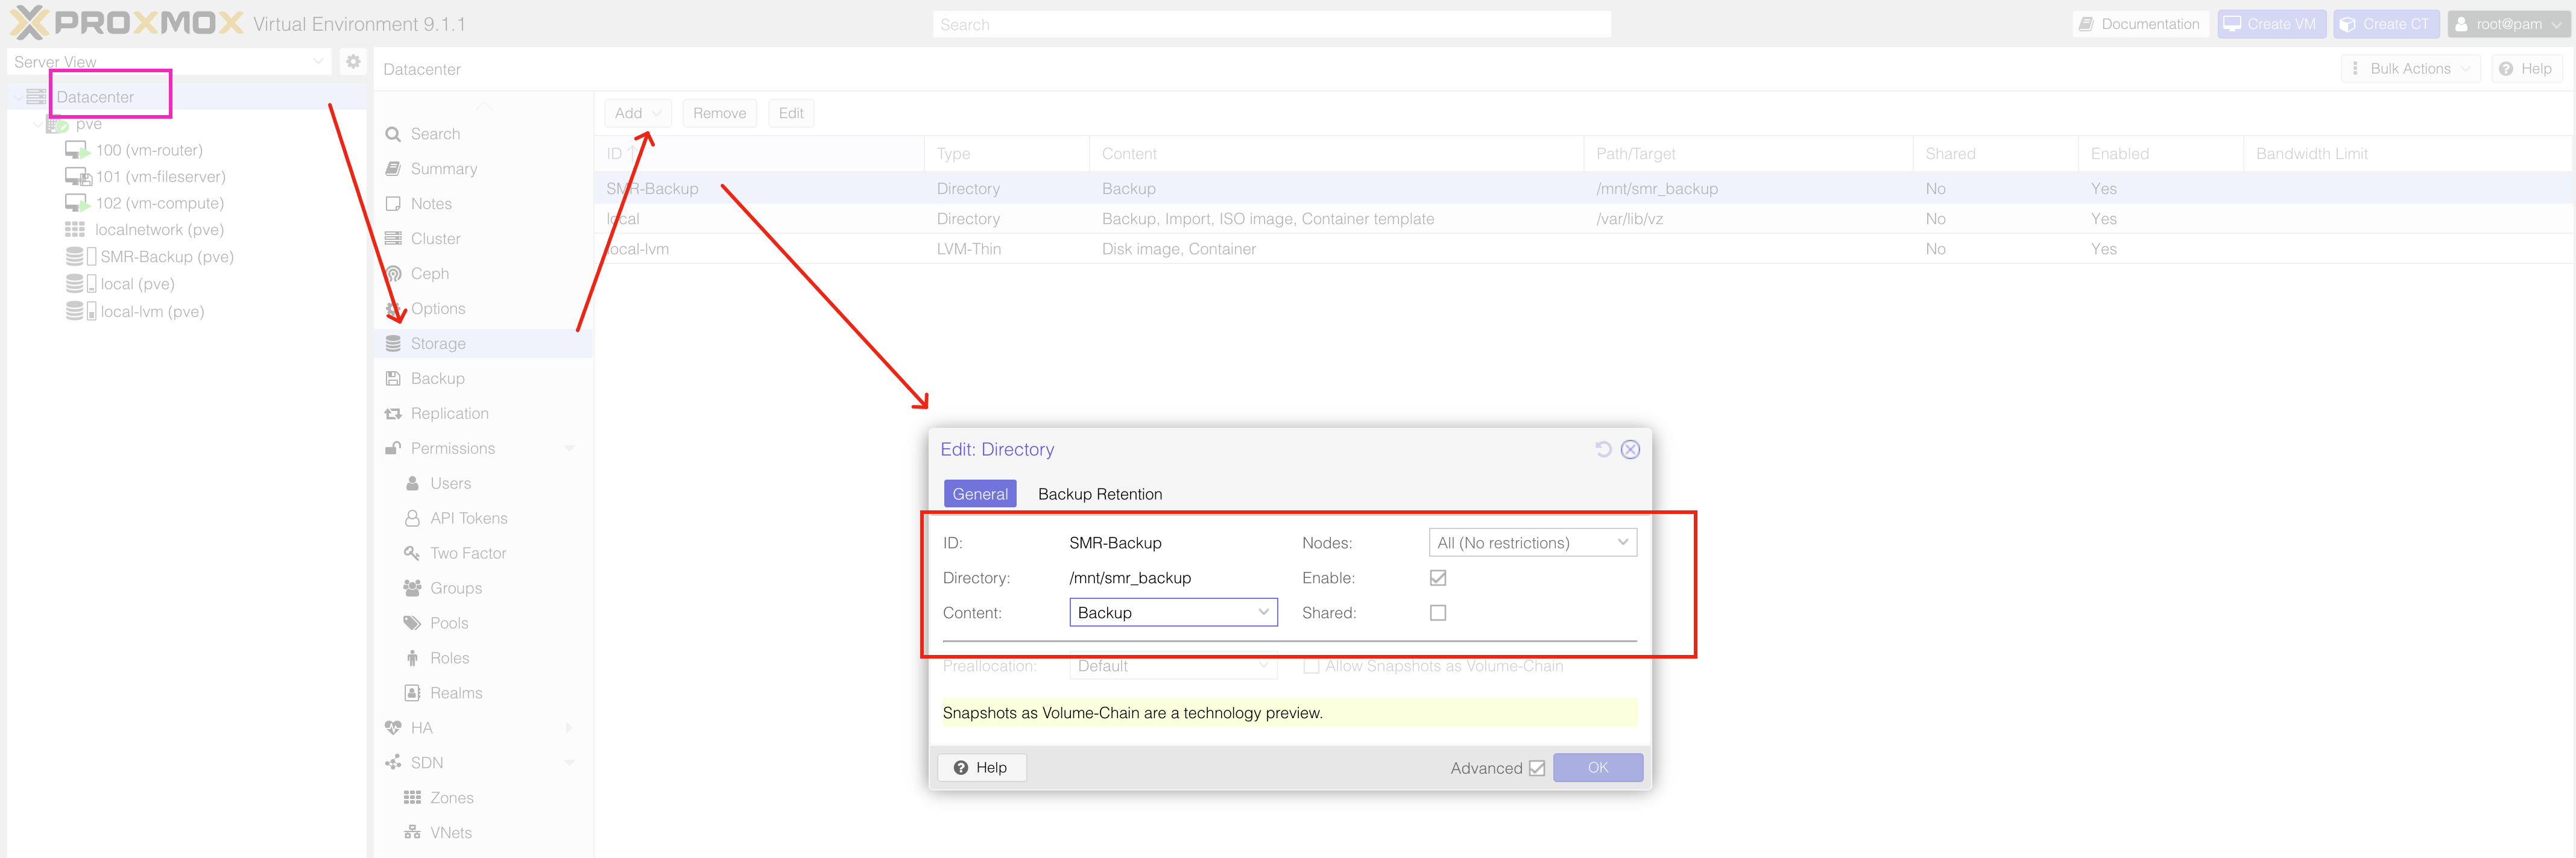The image size is (2576, 858).
Task: Click the SMR-Backup (pve) storage node
Action: coord(166,257)
